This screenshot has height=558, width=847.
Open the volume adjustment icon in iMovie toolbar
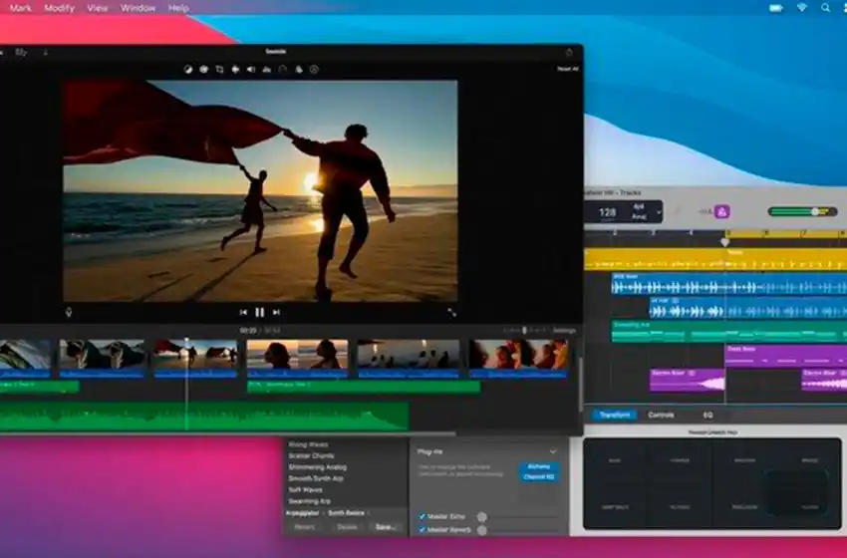pos(251,70)
